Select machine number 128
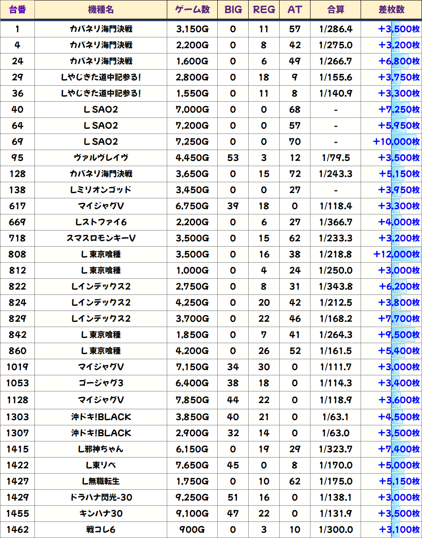Viewport: 422px width, 538px height. pos(17,174)
